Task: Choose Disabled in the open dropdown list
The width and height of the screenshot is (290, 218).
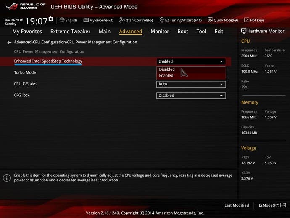Action: tap(191, 69)
